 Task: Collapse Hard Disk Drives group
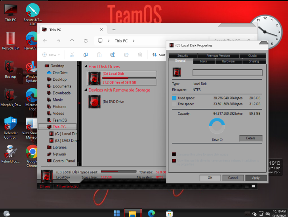[x=86, y=66]
